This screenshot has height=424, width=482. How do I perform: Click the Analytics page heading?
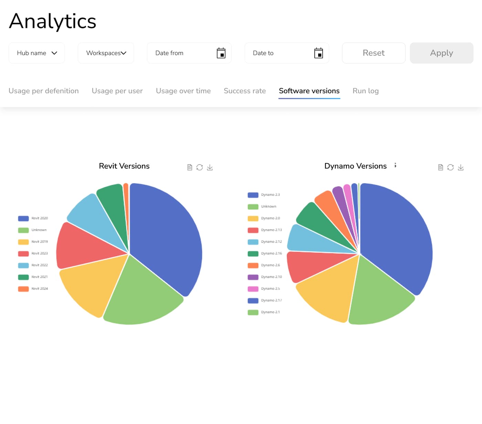click(x=52, y=21)
